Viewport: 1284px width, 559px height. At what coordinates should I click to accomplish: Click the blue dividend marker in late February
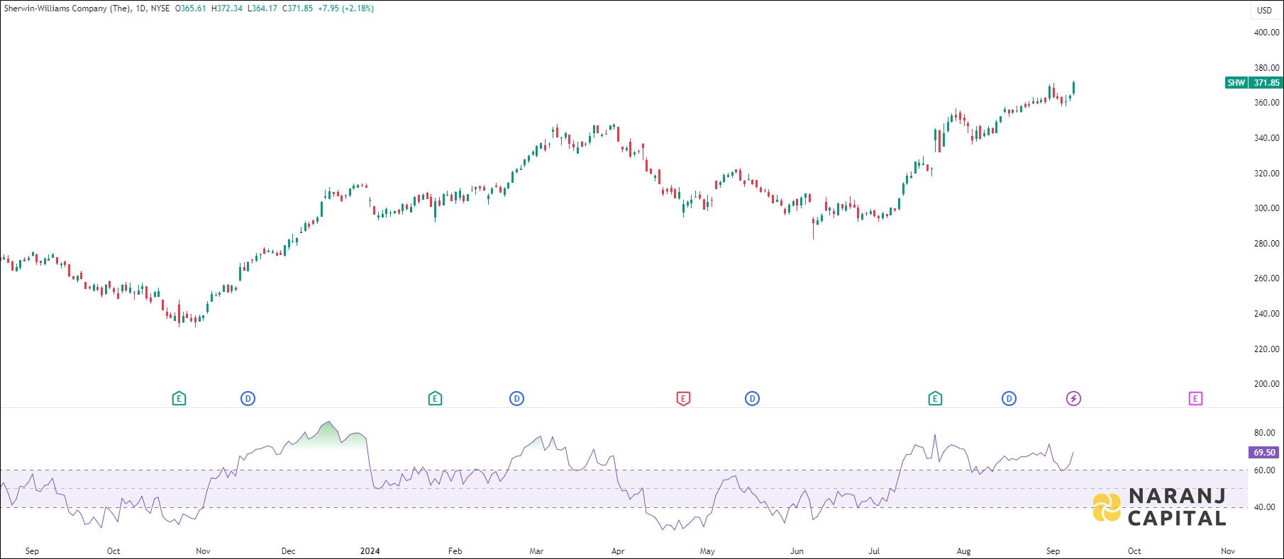coord(516,399)
